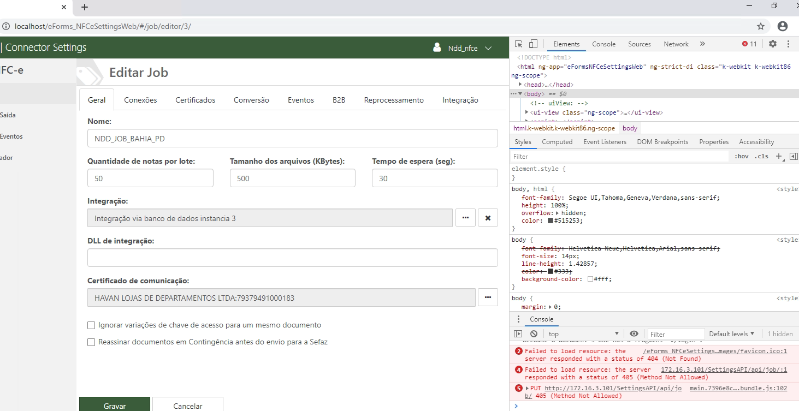Open the Network tab in DevTools
This screenshot has width=799, height=411.
tap(676, 44)
